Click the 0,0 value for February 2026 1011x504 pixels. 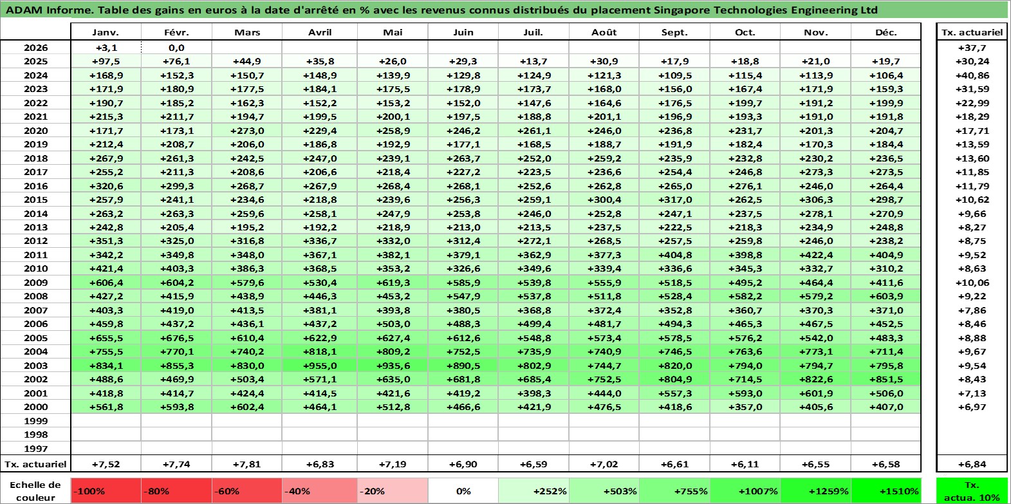coord(176,48)
